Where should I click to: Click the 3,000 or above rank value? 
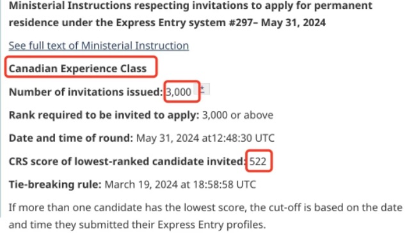[x=237, y=115]
